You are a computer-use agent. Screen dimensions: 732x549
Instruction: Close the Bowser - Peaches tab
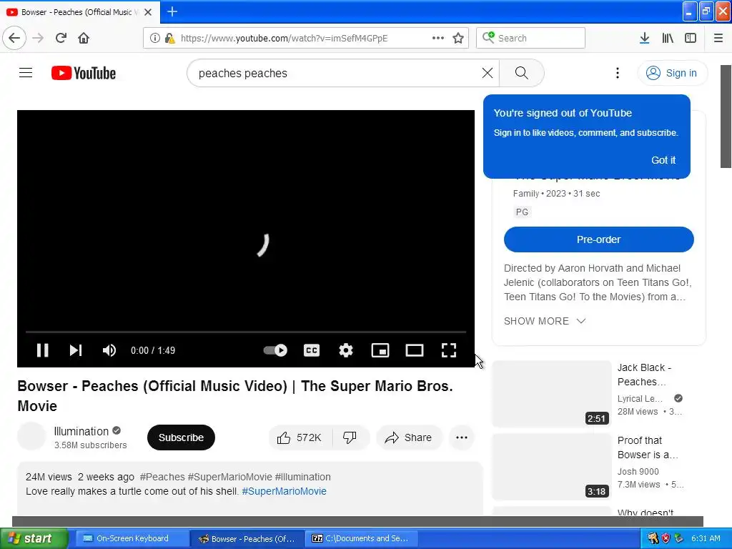[x=148, y=12]
